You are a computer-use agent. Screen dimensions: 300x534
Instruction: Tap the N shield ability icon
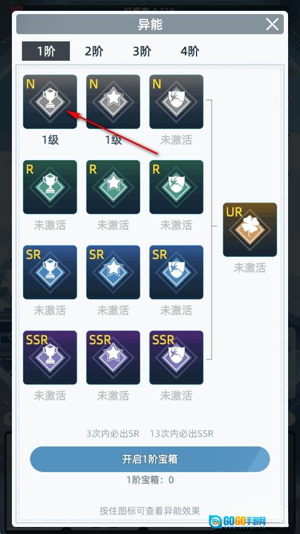point(177,102)
